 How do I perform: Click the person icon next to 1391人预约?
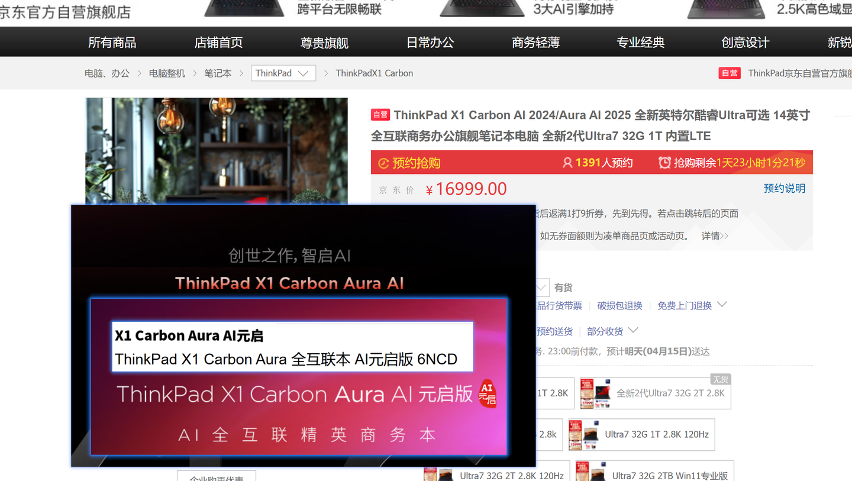point(567,163)
